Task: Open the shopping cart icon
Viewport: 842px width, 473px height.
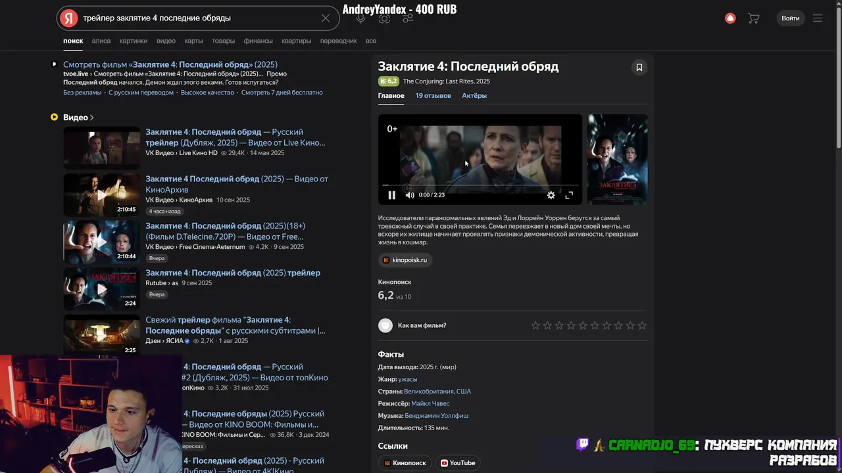Action: click(x=754, y=18)
